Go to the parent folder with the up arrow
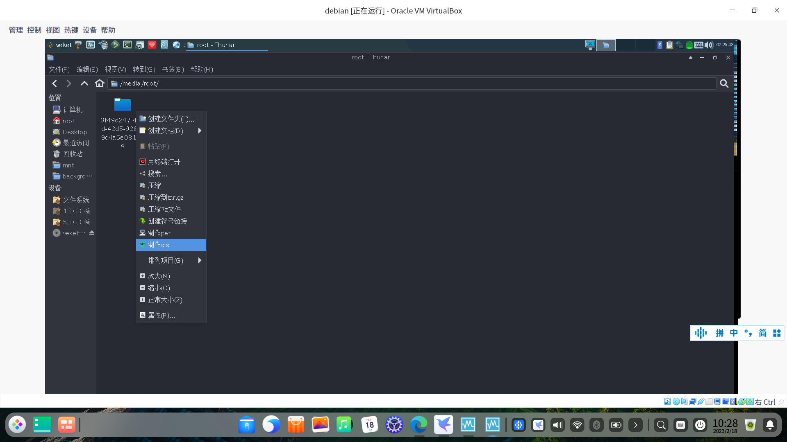Image resolution: width=787 pixels, height=442 pixels. [x=84, y=83]
